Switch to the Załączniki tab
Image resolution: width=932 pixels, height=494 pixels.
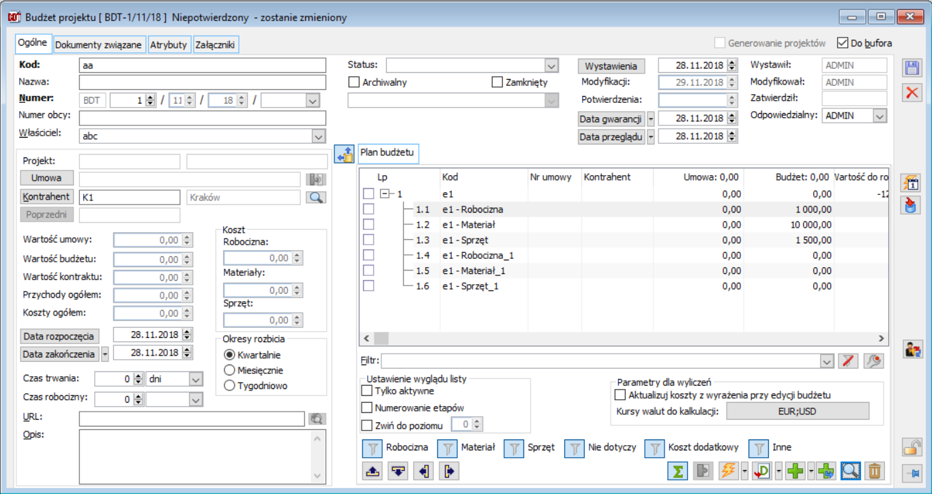click(x=216, y=45)
